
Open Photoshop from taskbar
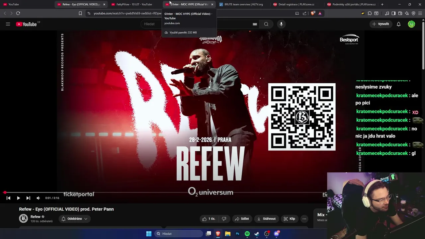tap(237, 234)
